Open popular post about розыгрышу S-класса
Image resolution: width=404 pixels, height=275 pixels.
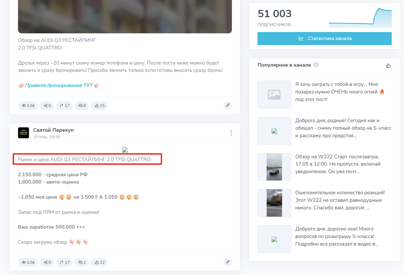[337, 236]
